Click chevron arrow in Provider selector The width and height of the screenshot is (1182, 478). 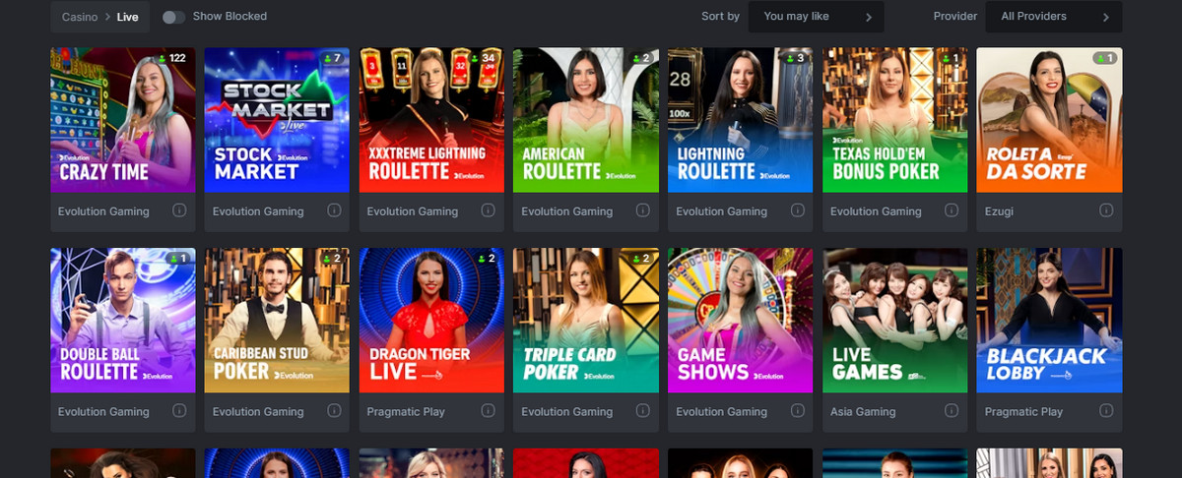tap(1106, 17)
